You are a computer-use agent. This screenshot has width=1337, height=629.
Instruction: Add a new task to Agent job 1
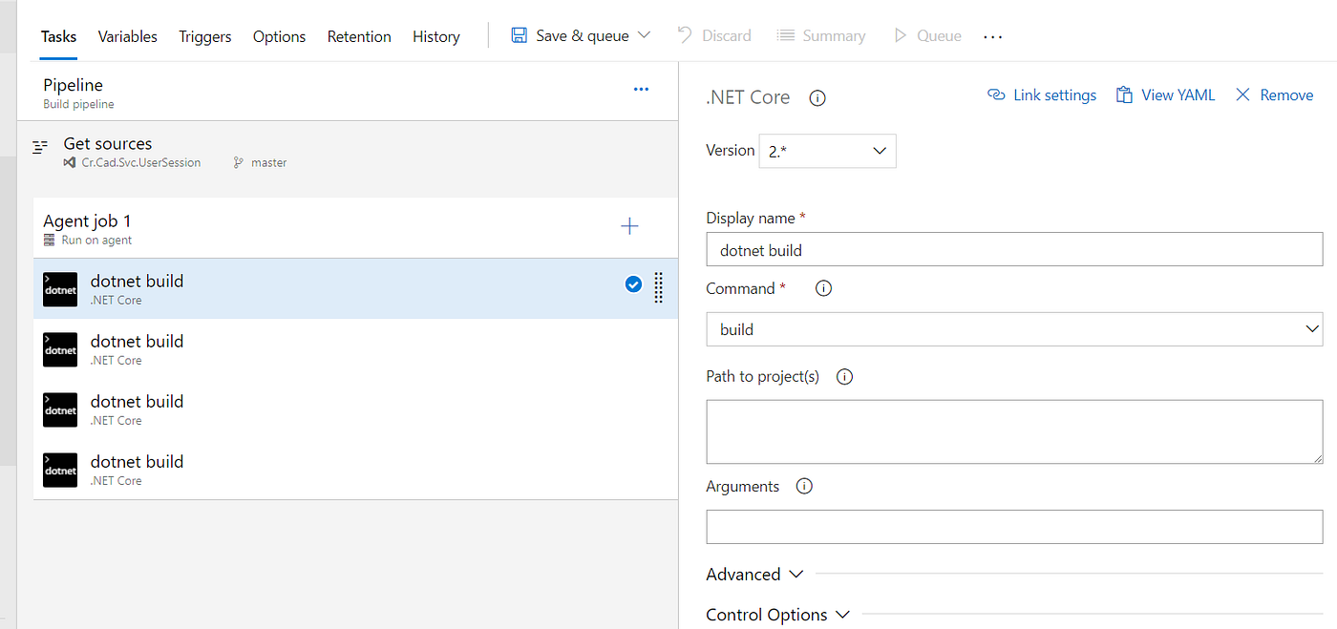pyautogui.click(x=629, y=226)
